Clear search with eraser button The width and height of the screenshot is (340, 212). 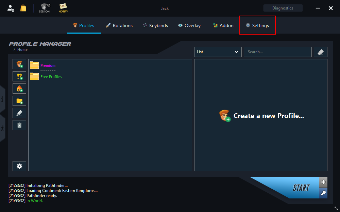tap(320, 52)
